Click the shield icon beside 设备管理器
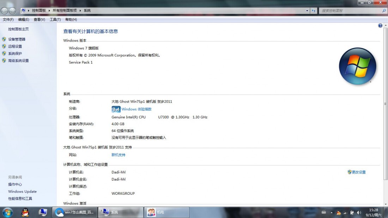388x218 pixels. tap(4, 39)
